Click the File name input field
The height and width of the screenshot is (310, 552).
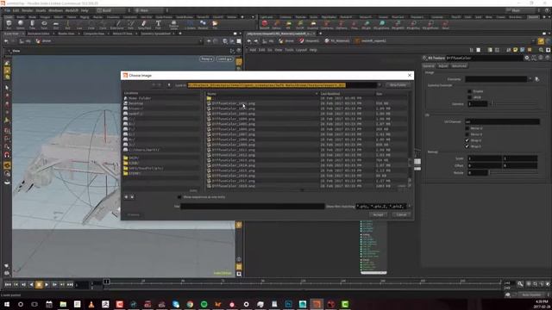tap(253, 207)
